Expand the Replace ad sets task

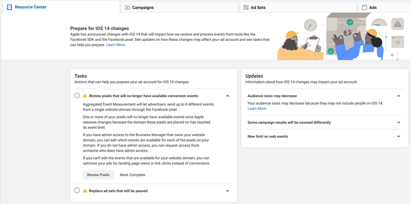228,191
